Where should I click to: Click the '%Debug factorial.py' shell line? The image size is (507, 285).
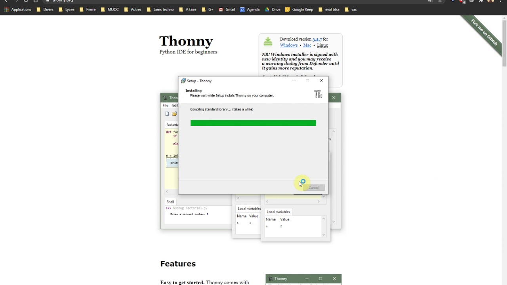[x=190, y=208]
